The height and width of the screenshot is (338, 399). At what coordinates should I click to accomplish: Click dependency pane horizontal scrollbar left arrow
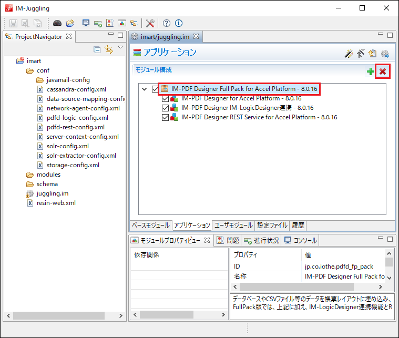pyautogui.click(x=135, y=314)
